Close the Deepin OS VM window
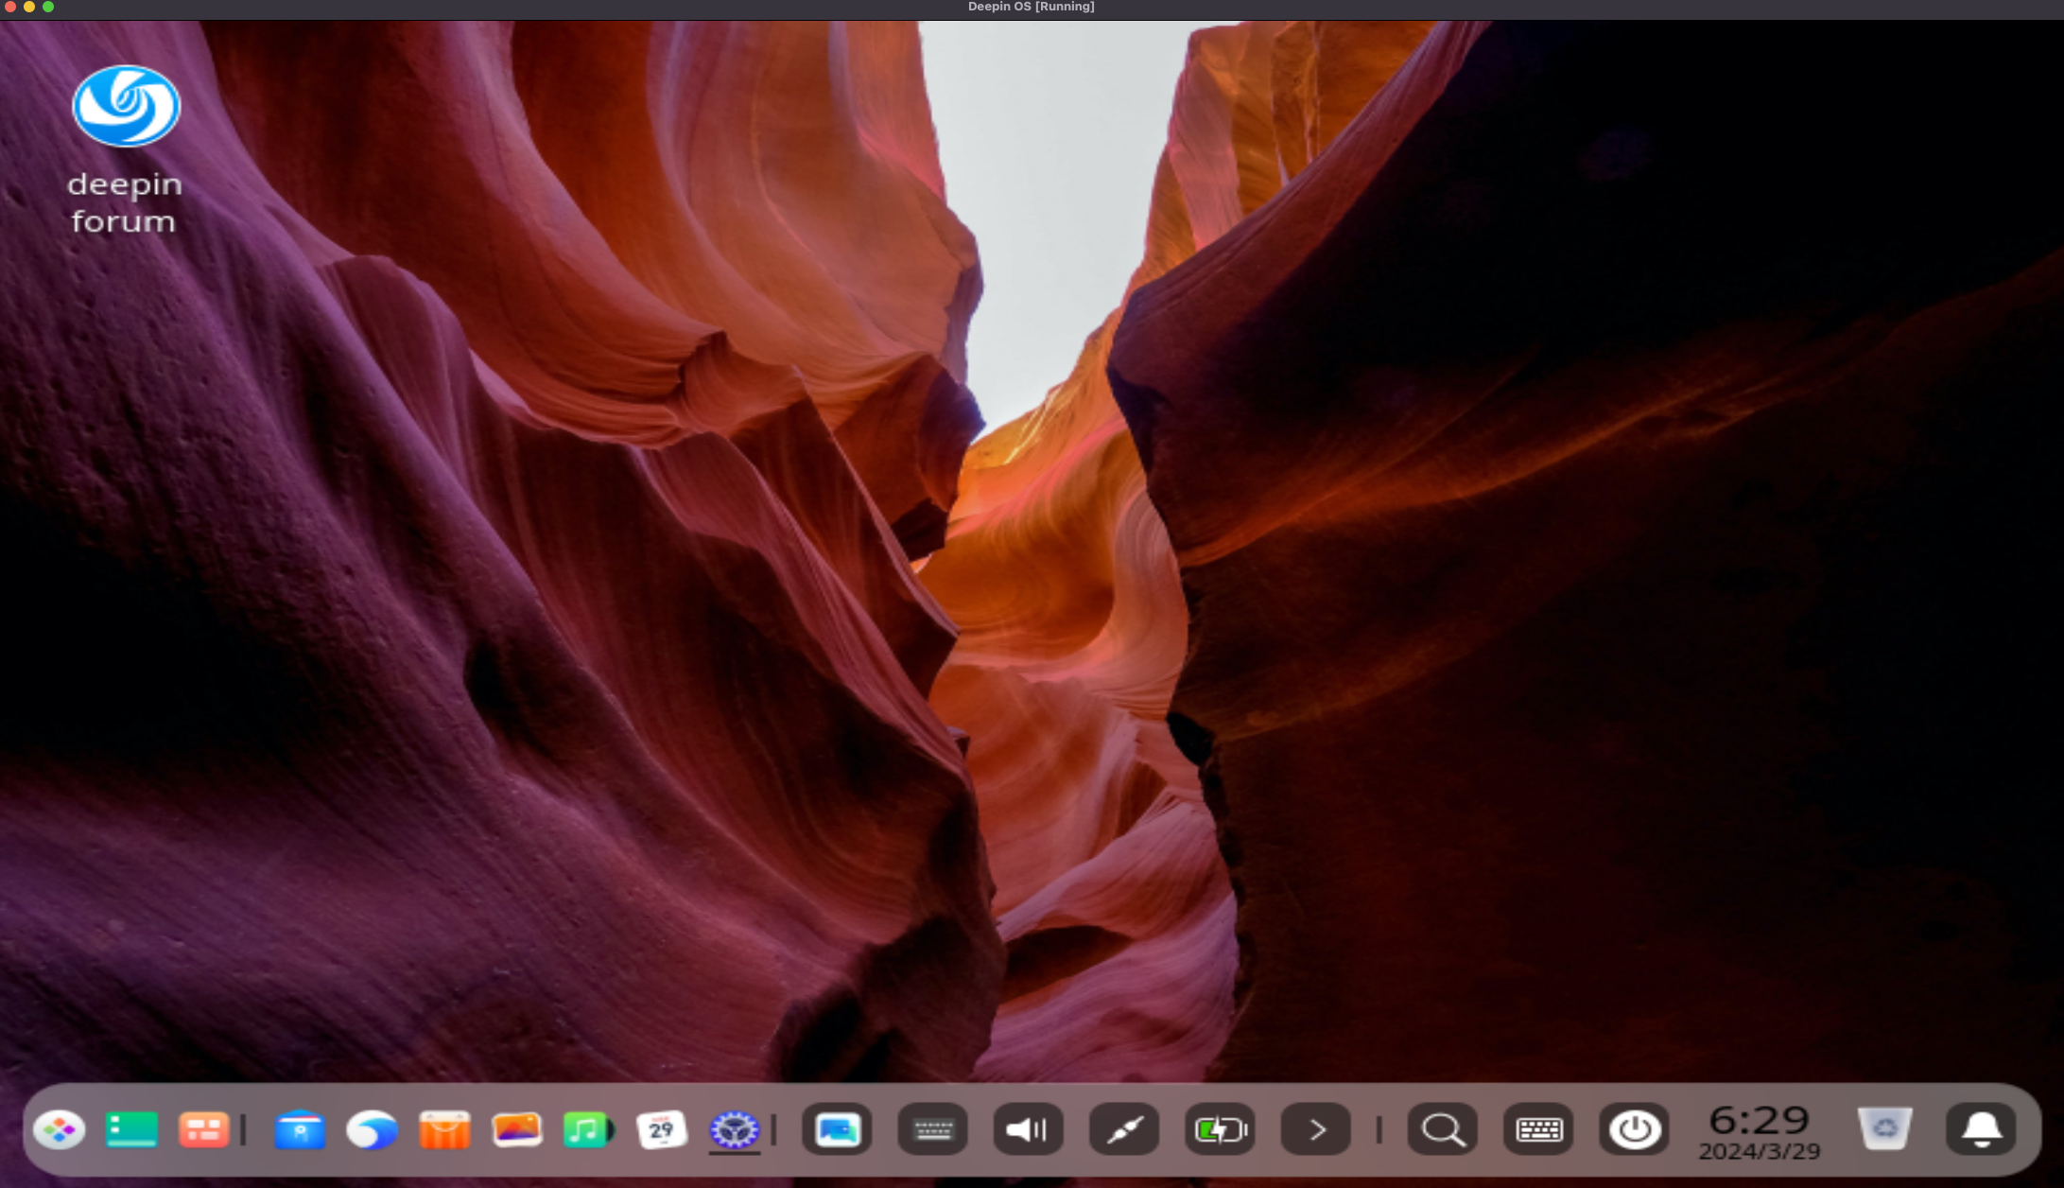This screenshot has height=1188, width=2064. click(x=9, y=7)
